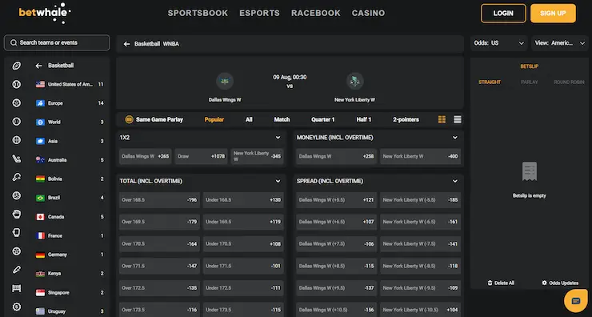
Task: Switch betslip to Round Robin tab
Action: 569,82
